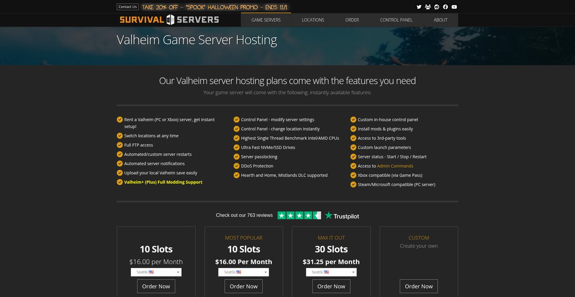Click checkmark beside Control Panel - modify server settings

coord(237,120)
